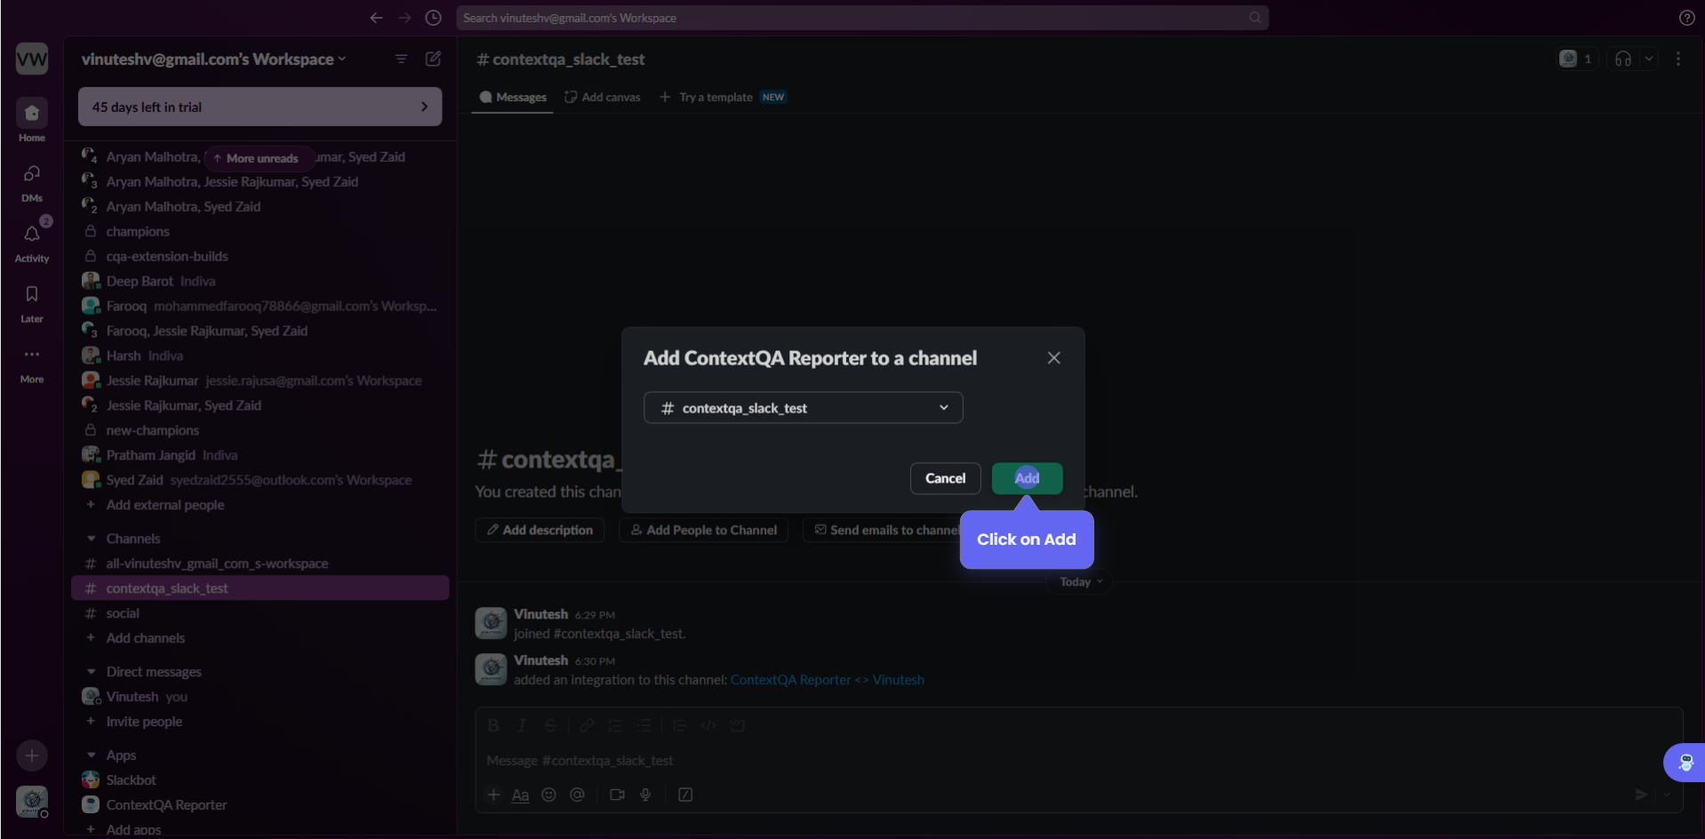Collapse the Channels section
Image resolution: width=1705 pixels, height=839 pixels.
coord(92,539)
